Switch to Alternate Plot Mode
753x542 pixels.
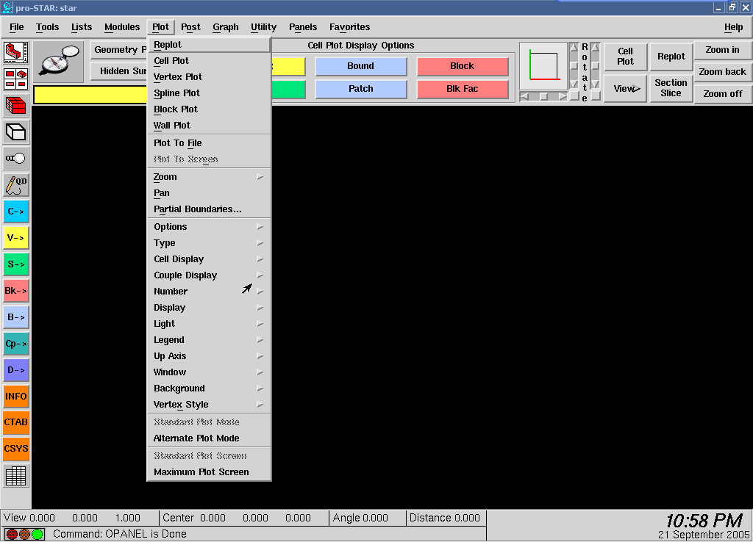[210, 438]
